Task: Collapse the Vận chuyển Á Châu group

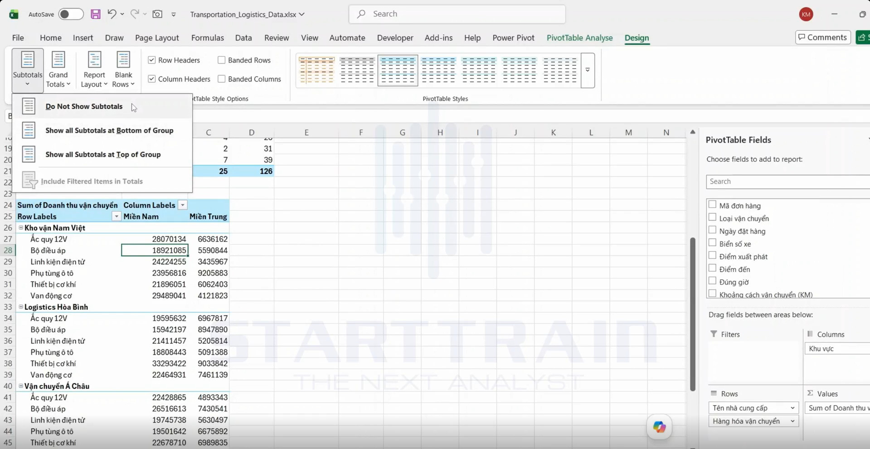Action: (x=21, y=386)
